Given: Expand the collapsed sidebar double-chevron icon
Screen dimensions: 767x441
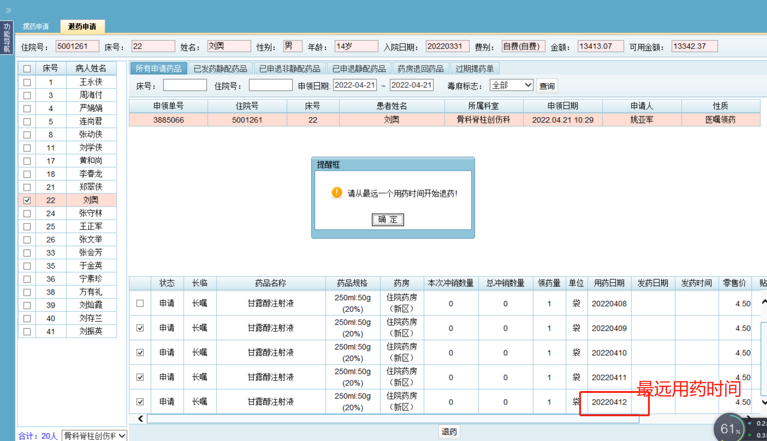Looking at the screenshot, I should pyautogui.click(x=8, y=10).
